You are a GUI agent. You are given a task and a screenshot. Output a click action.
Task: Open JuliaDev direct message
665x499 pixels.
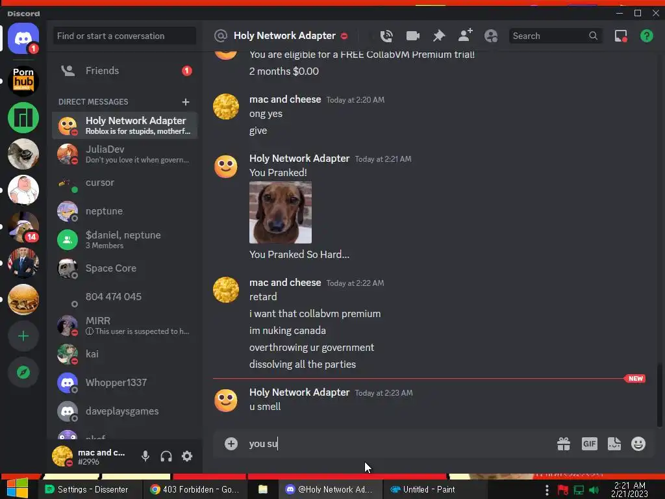click(x=125, y=154)
